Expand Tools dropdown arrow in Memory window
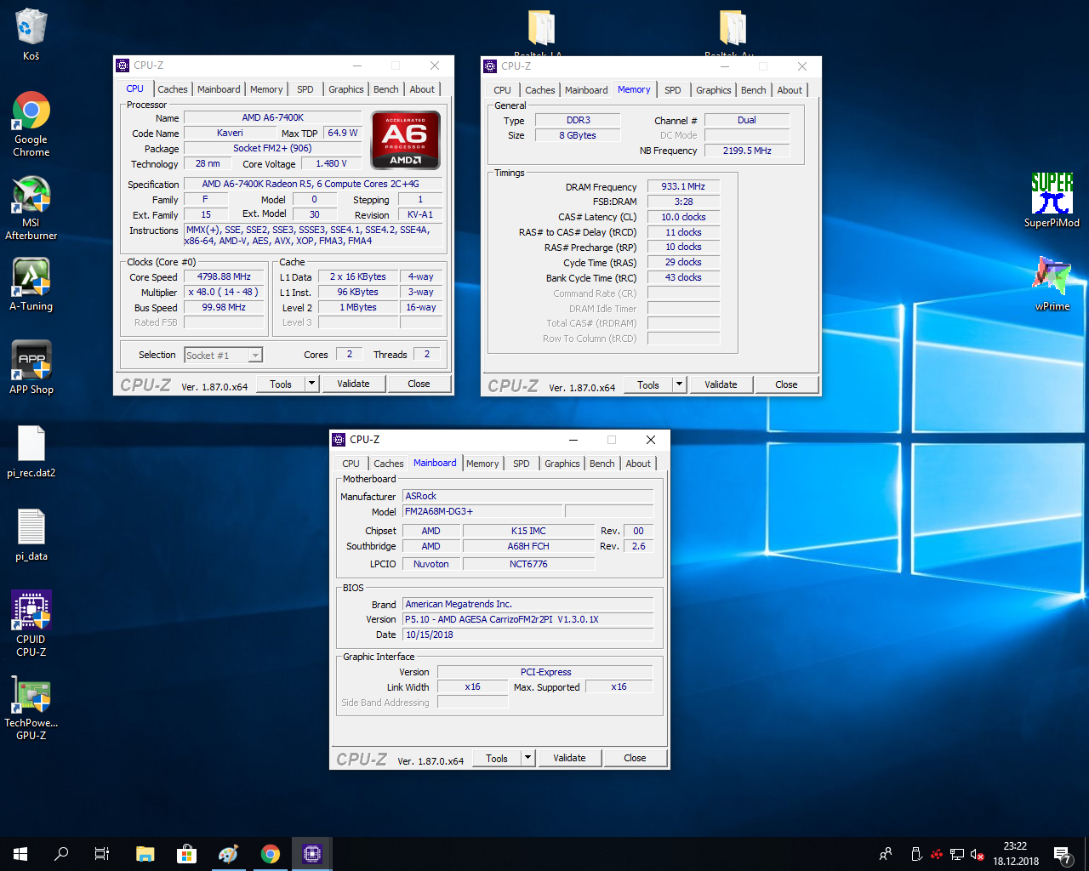Viewport: 1089px width, 871px height. coord(679,384)
